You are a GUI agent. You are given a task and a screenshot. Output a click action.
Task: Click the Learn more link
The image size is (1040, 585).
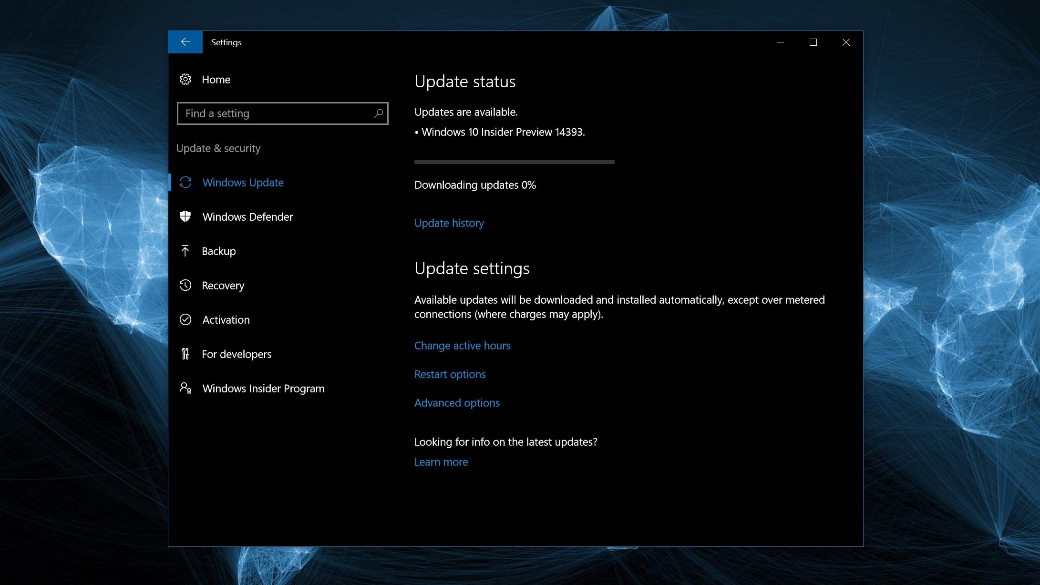[x=441, y=462]
